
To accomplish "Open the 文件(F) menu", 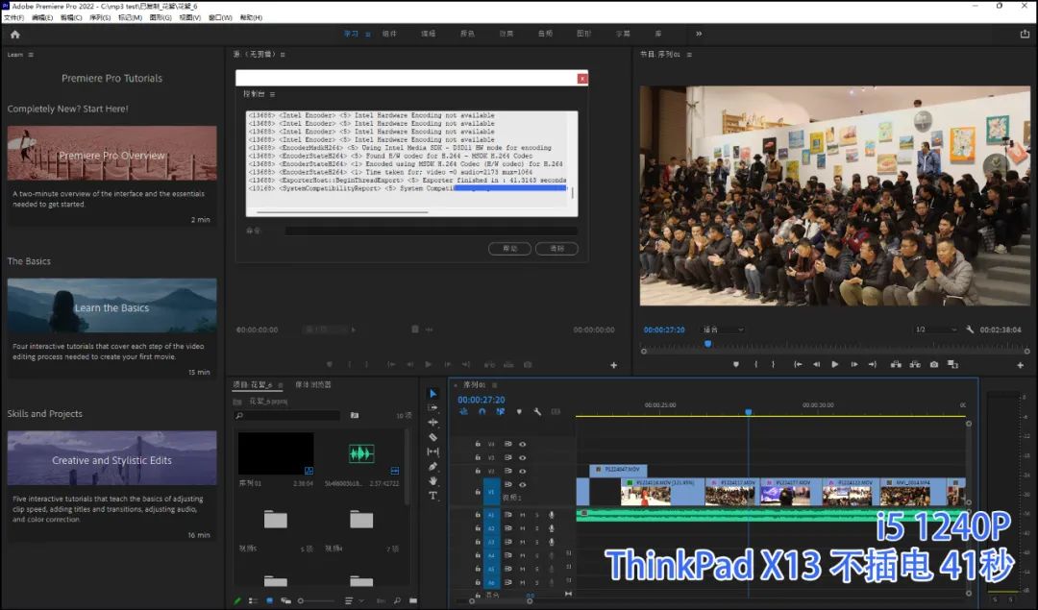I will click(x=13, y=17).
